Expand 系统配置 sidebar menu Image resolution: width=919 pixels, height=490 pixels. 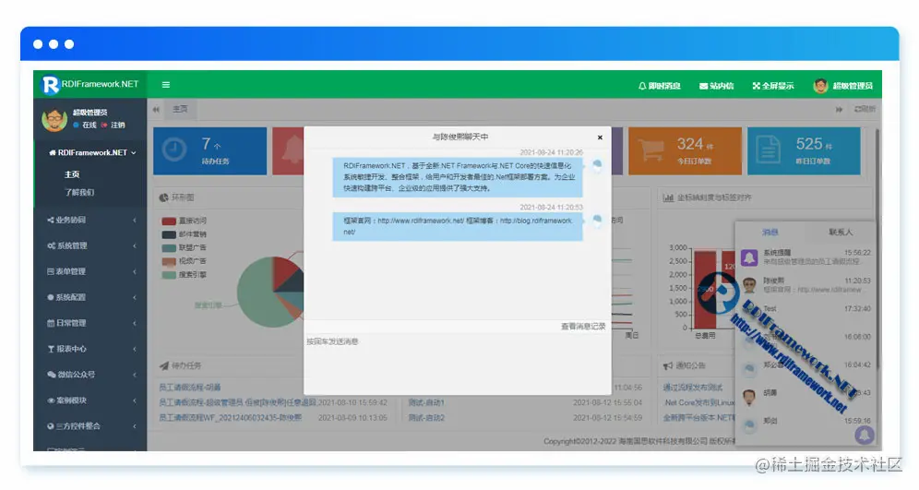pos(90,297)
